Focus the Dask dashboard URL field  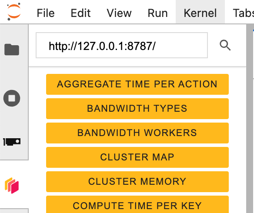[122, 45]
